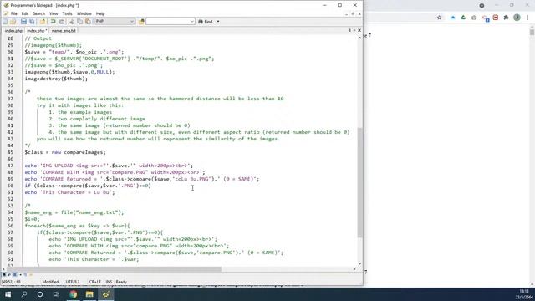The image size is (535, 301).
Task: Switch to Chrome from the taskbar
Action: 73,294
